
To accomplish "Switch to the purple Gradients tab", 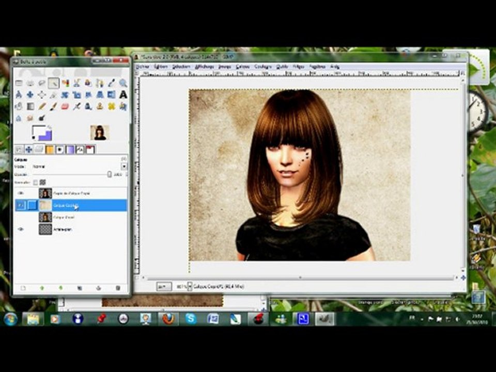I will (70, 150).
